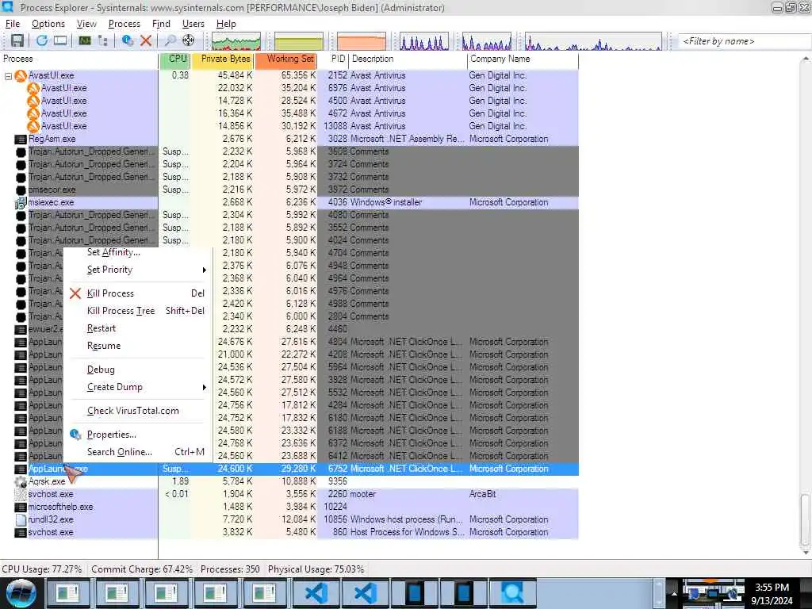Screen dimensions: 812x609
Task: Click the Avast icon of AvastUI.exe PID 2152
Action: point(20,75)
